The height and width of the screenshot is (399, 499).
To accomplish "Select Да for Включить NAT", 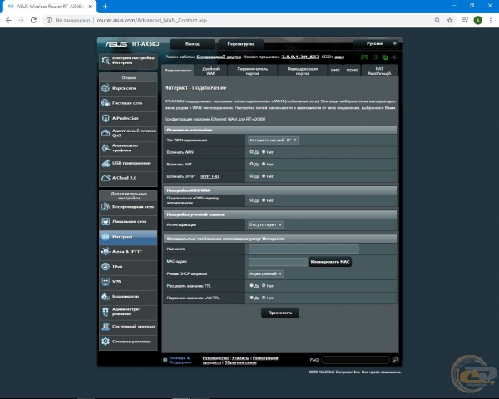I will pyautogui.click(x=251, y=165).
